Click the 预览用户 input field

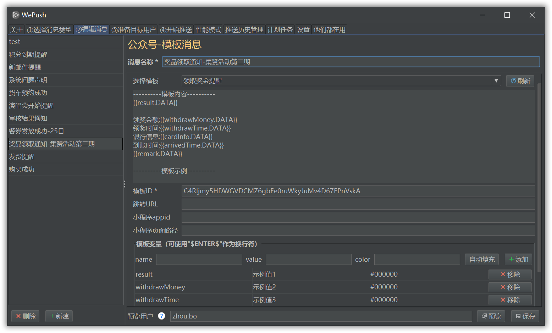321,316
